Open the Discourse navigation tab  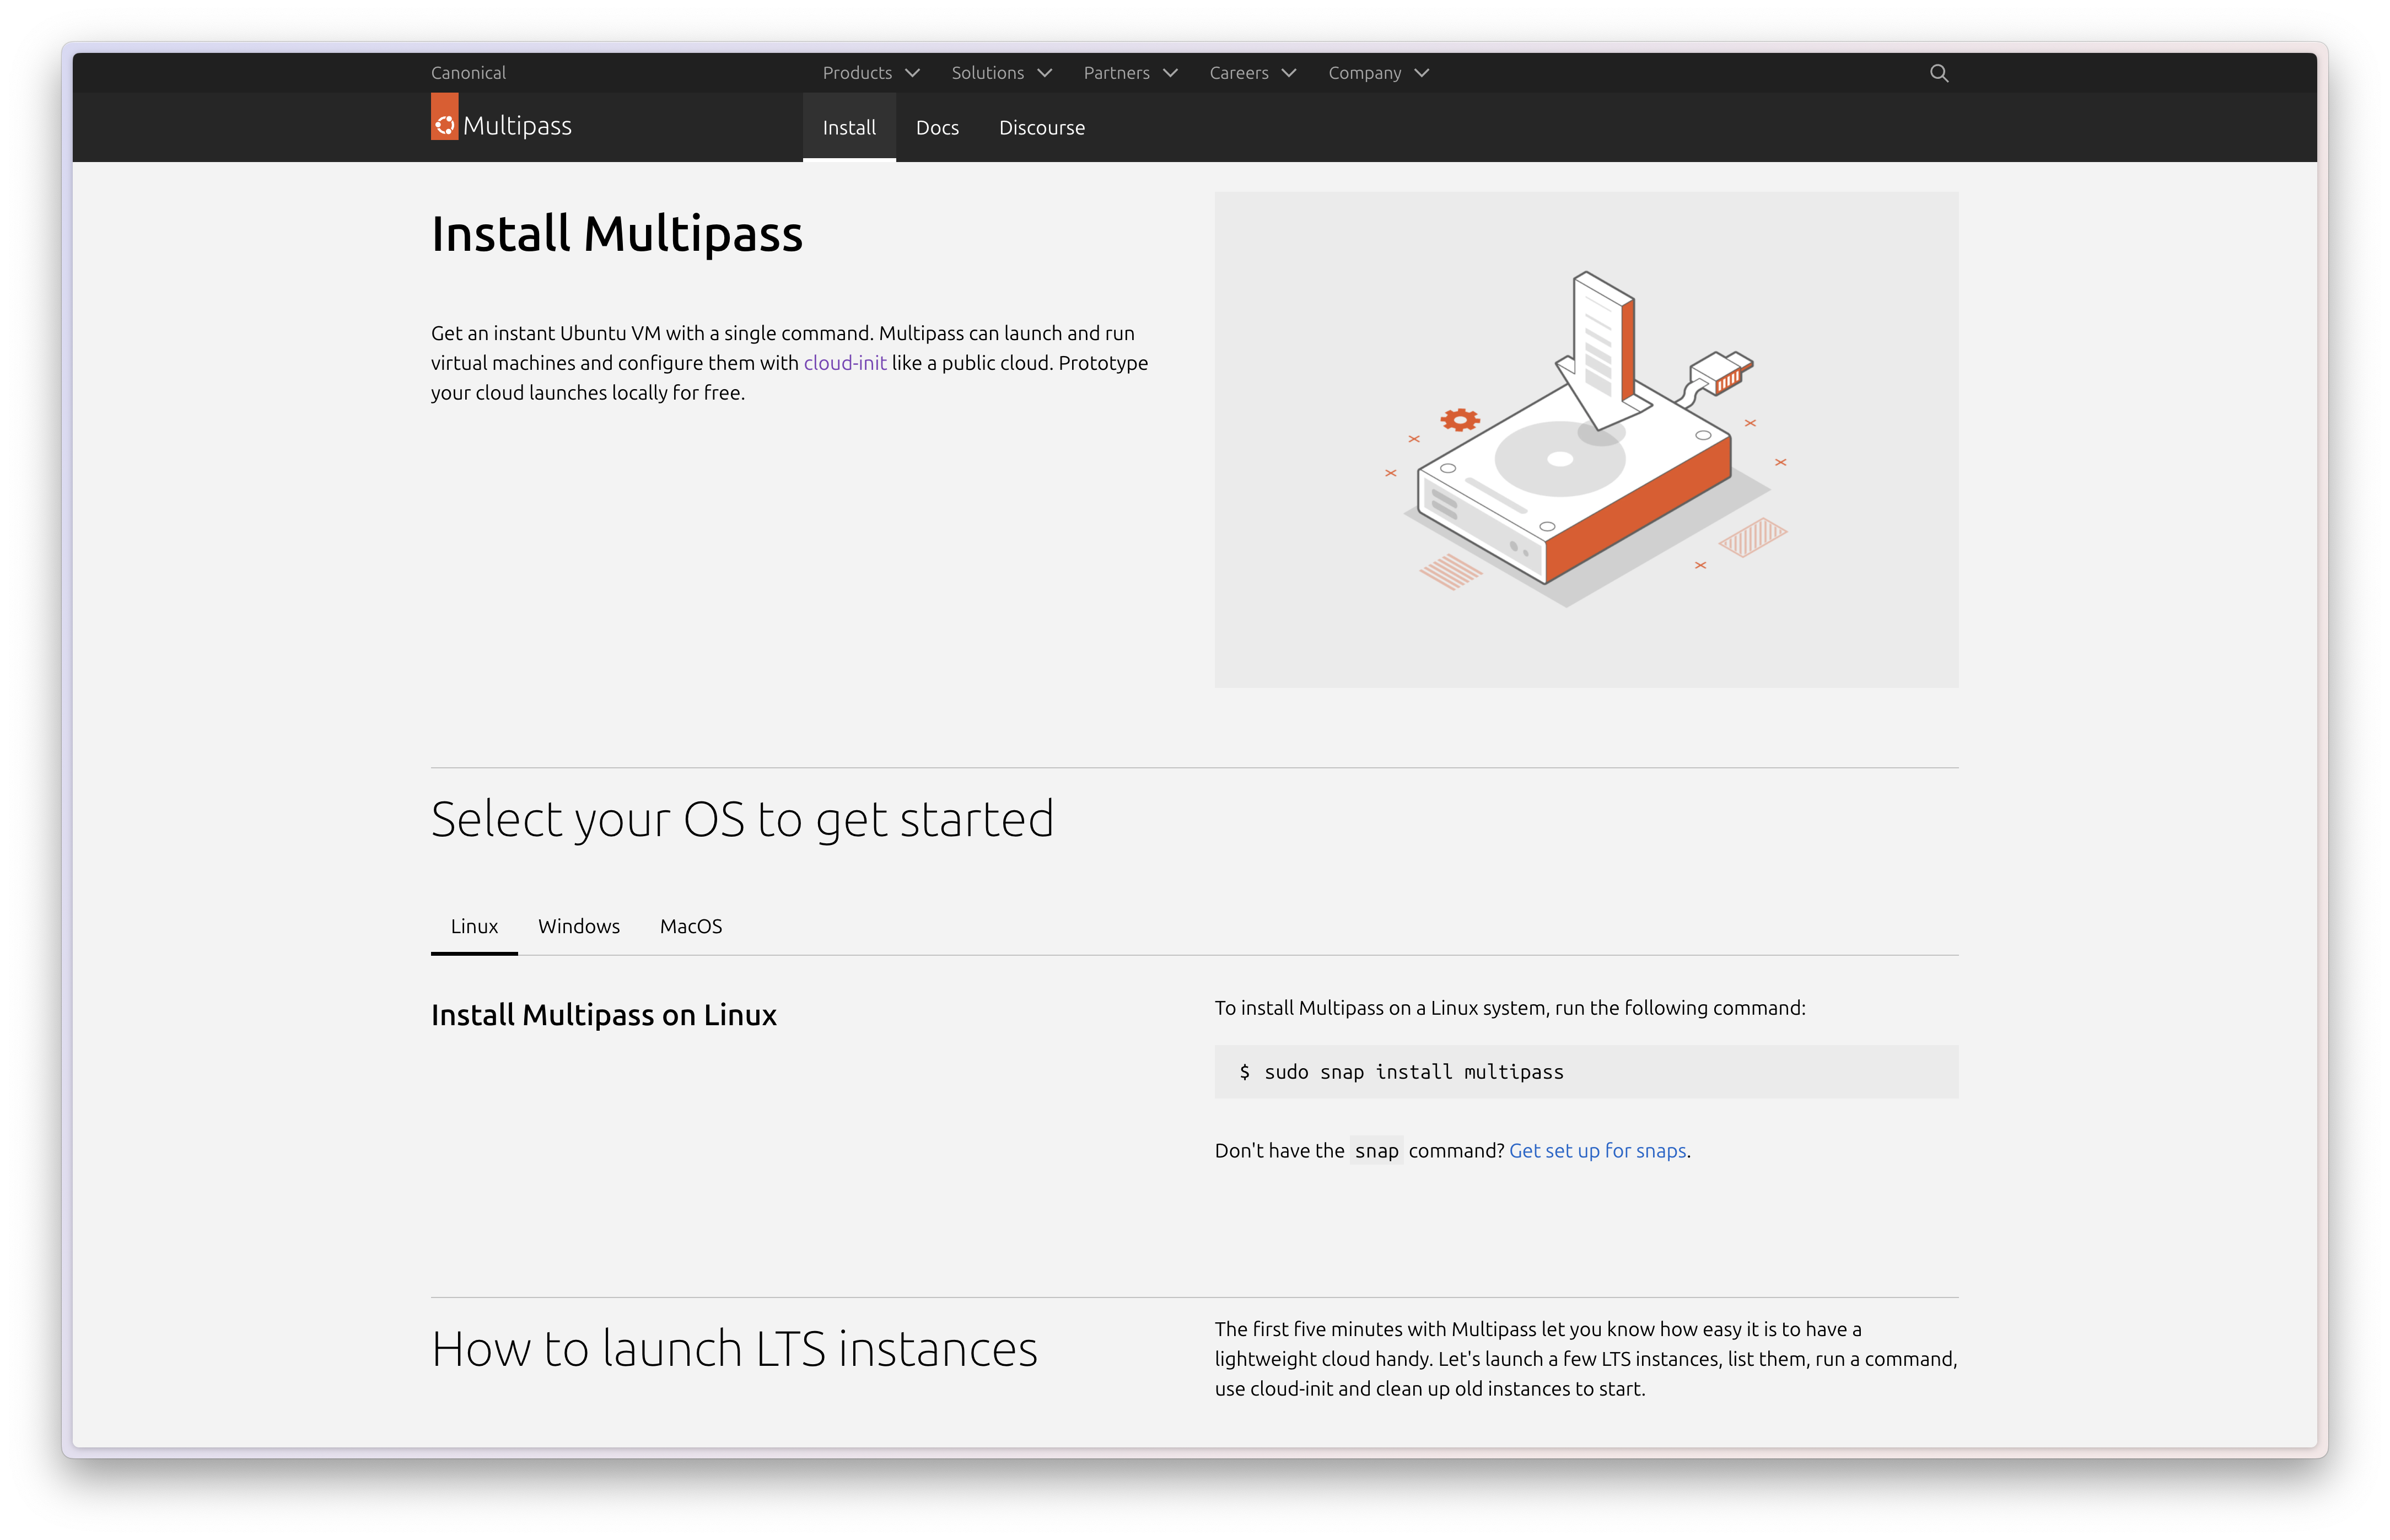pyautogui.click(x=1042, y=128)
